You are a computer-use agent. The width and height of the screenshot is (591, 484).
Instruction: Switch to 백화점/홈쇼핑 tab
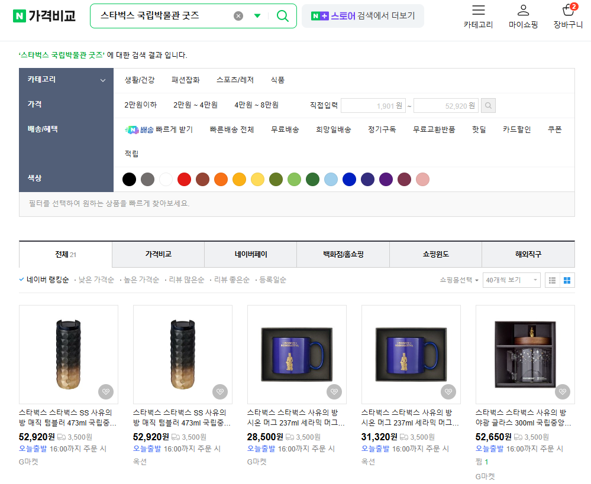click(343, 254)
